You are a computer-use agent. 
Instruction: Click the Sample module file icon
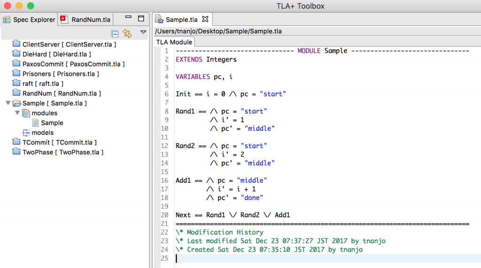36,123
